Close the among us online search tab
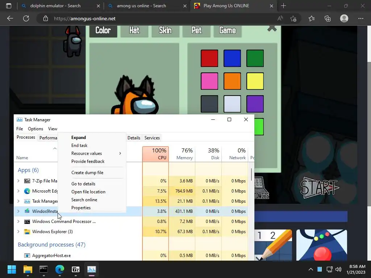 185,6
